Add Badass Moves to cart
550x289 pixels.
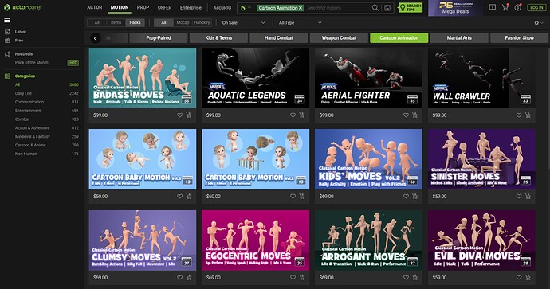click(x=189, y=115)
